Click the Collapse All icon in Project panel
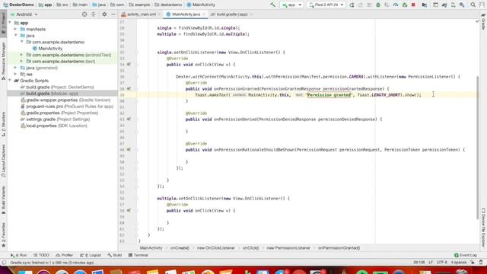The image size is (487, 274). pos(94,14)
